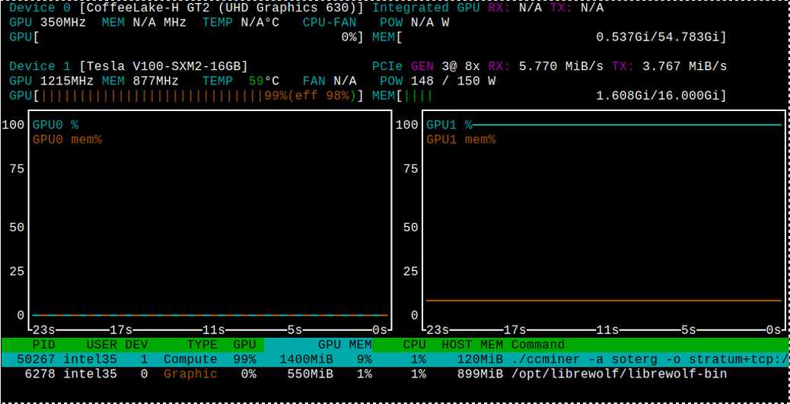Click the Graphic type cell
The image size is (790, 404).
click(190, 374)
